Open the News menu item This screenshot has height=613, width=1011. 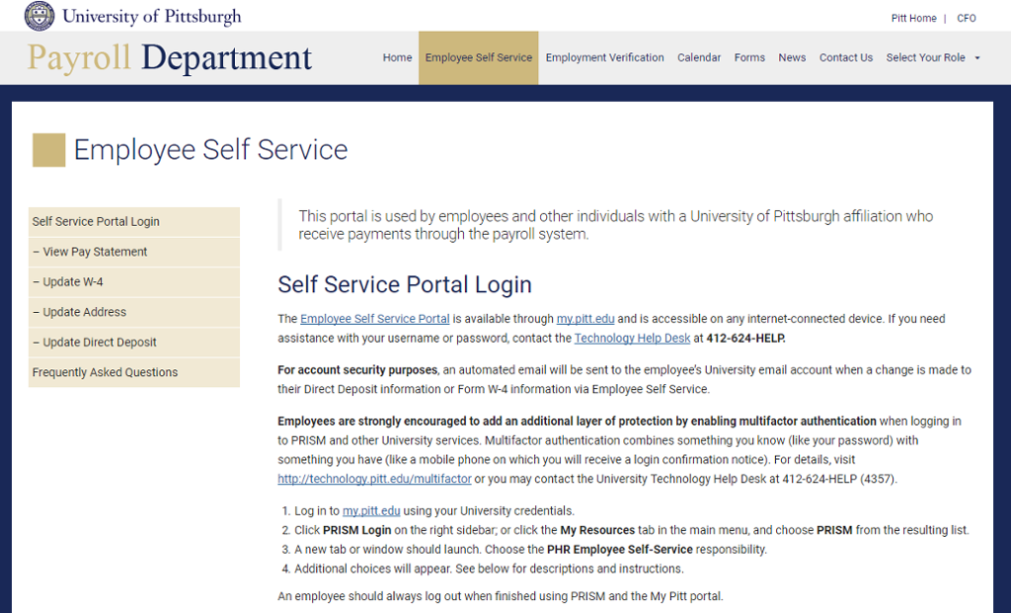792,58
